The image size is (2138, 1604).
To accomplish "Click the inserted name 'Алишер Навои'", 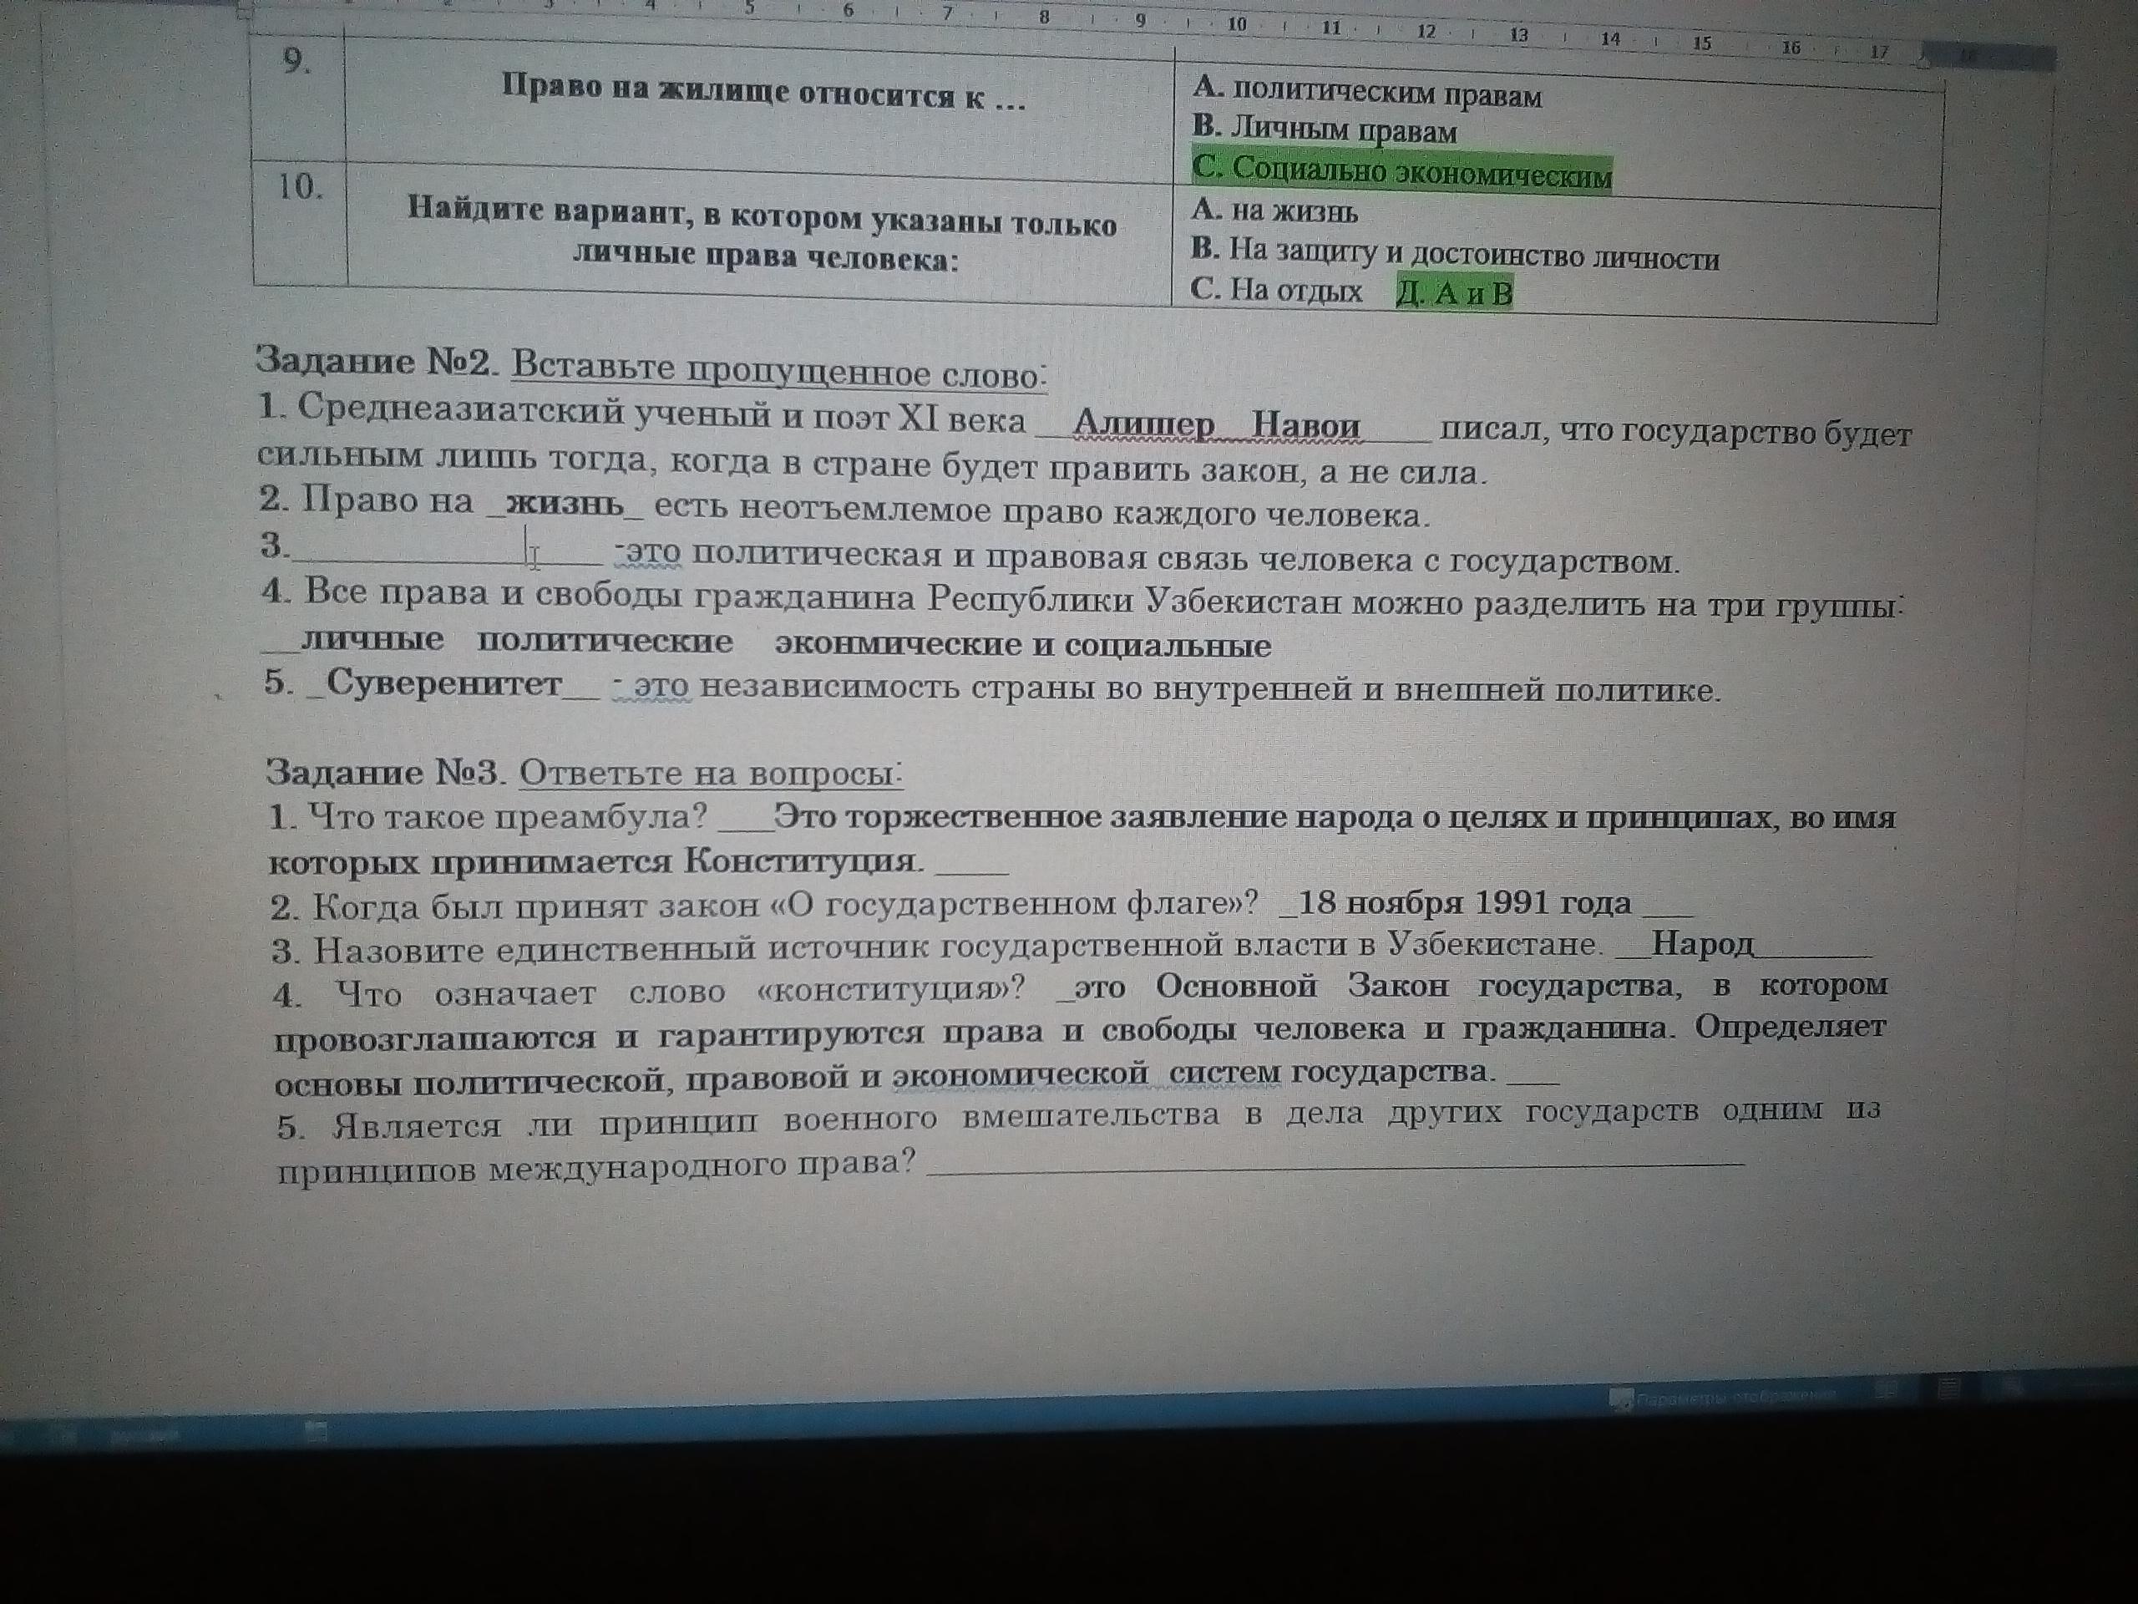I will coord(1217,425).
